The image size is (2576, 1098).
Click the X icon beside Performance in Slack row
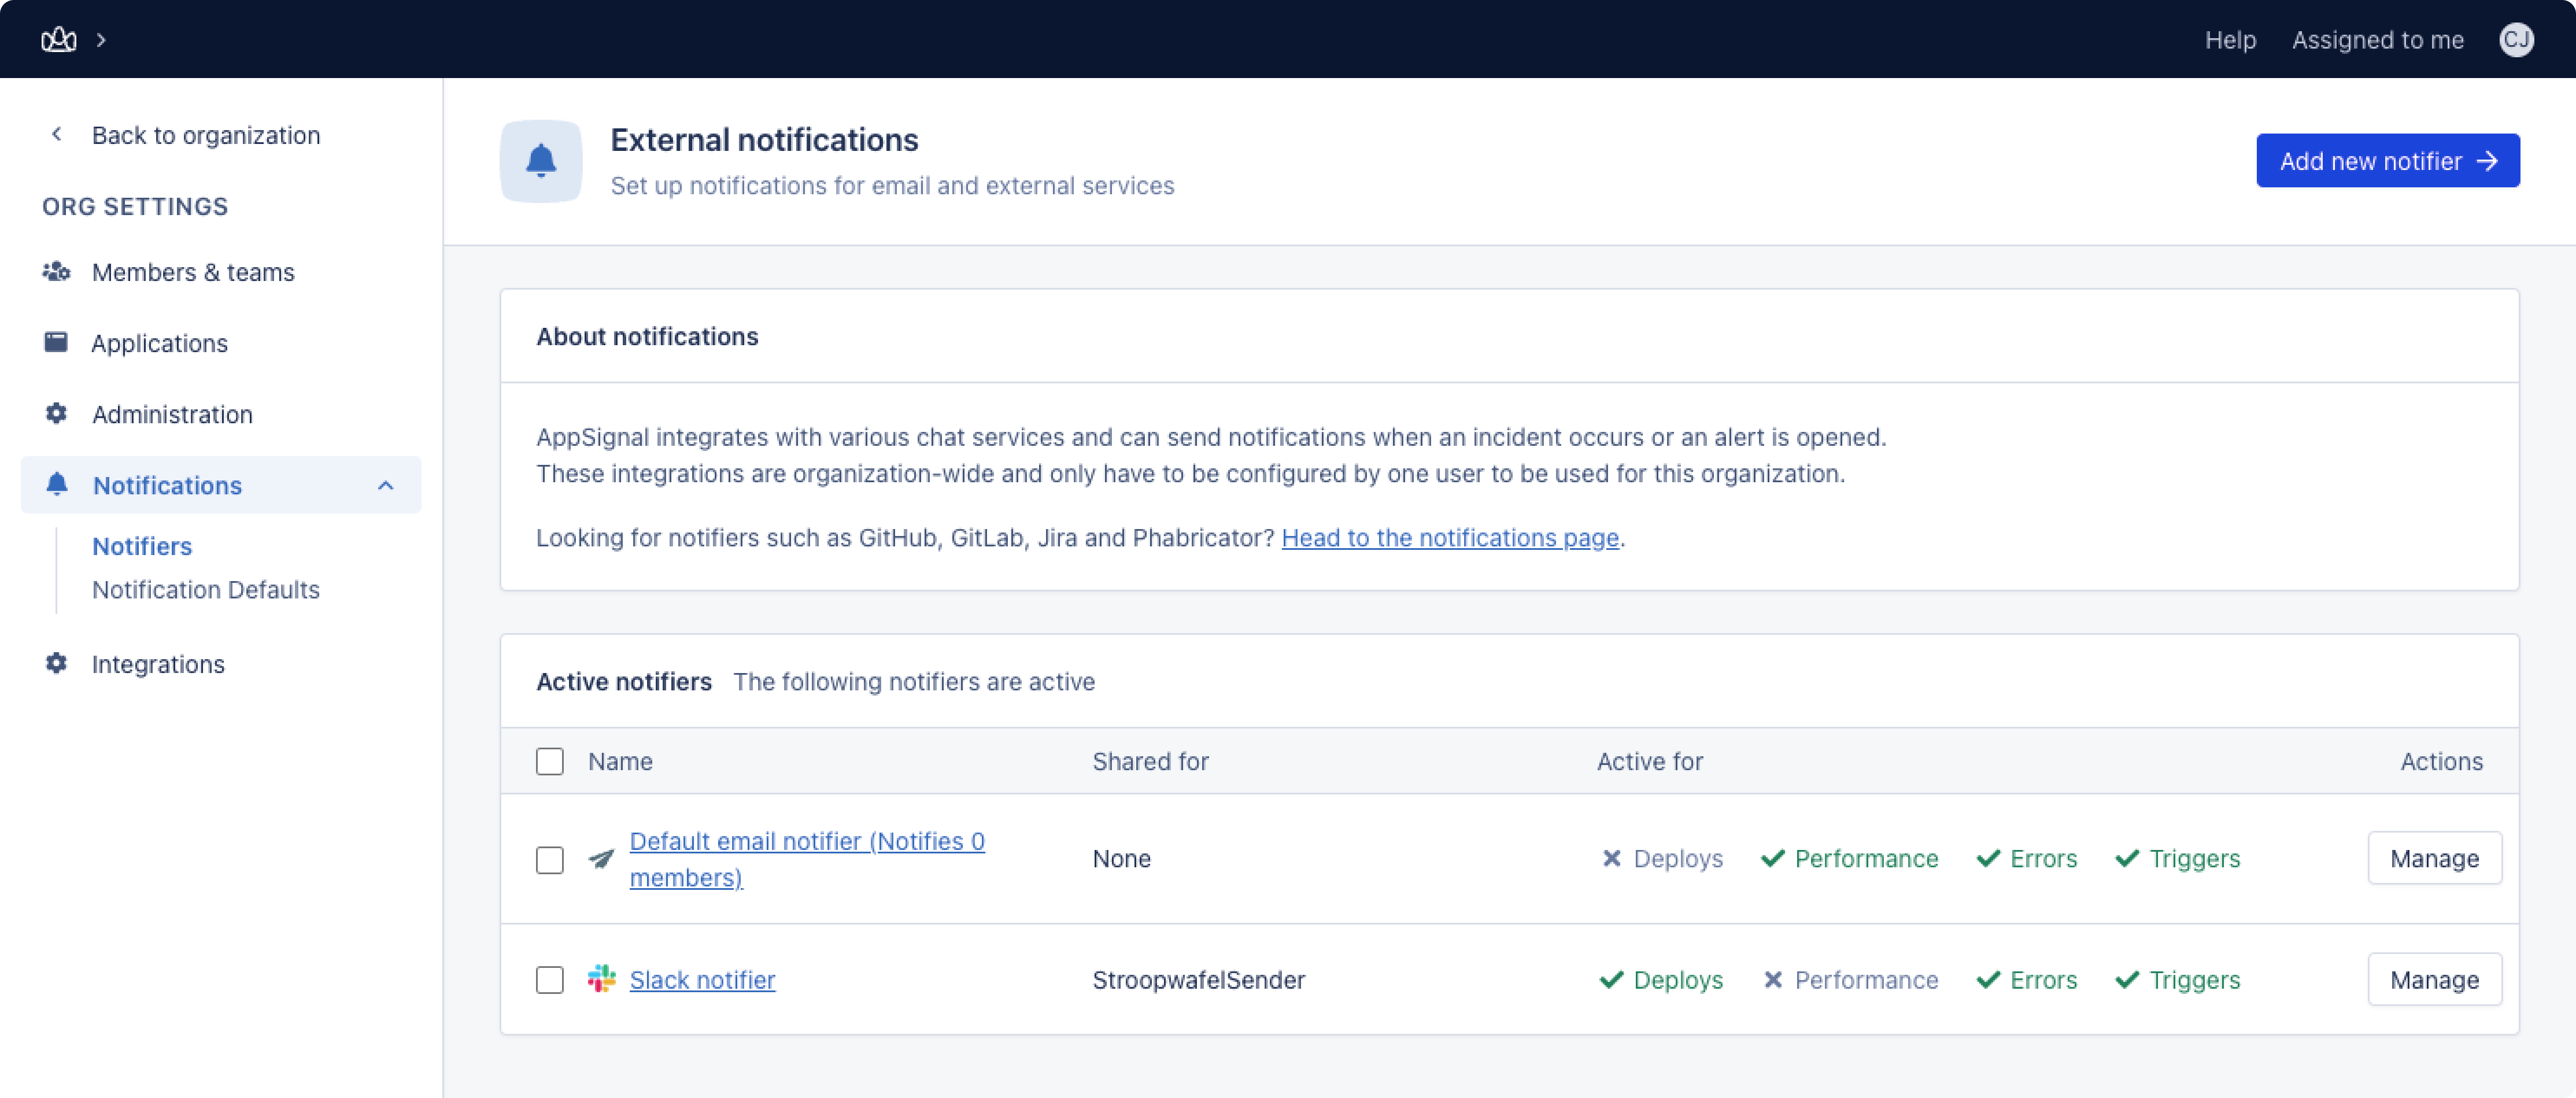pos(1772,979)
